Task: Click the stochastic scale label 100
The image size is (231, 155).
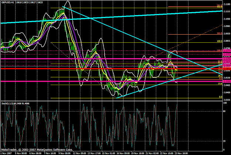Action: pyautogui.click(x=225, y=103)
